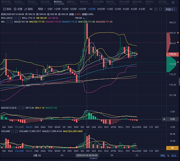
Task: Expand the right side panel arrow handle
Action: (x=179, y=82)
